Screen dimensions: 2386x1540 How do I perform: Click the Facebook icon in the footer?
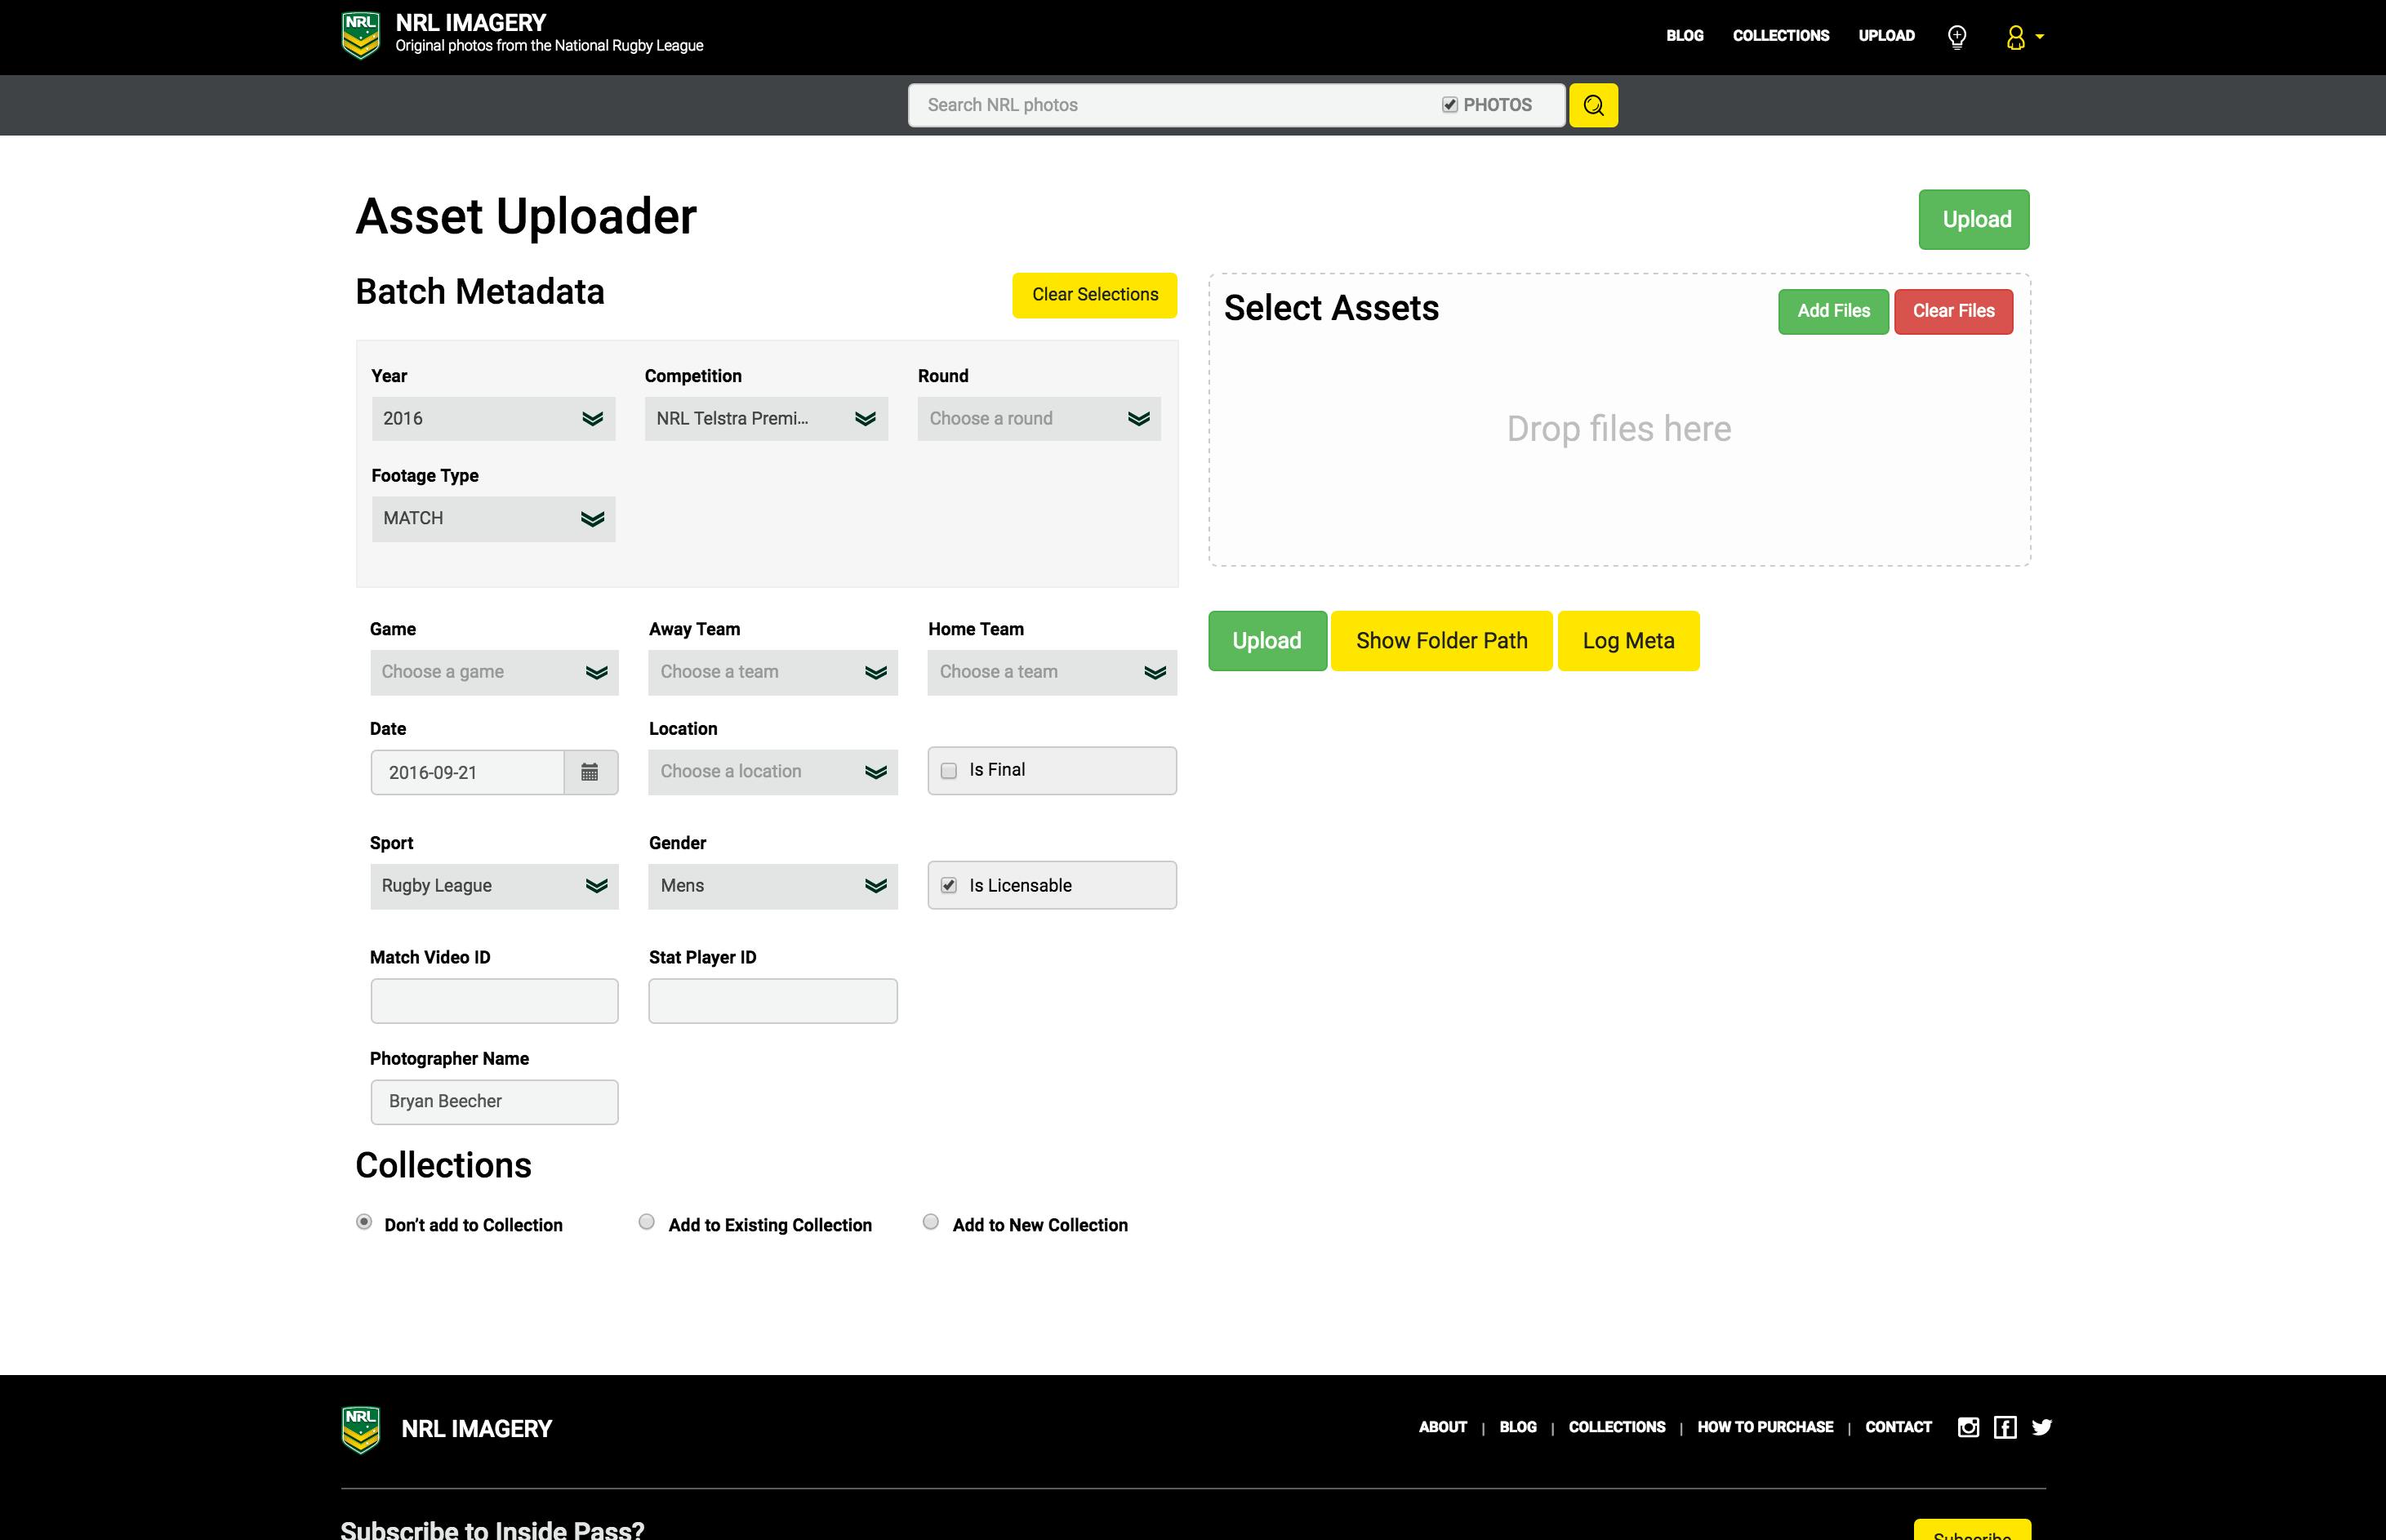(2005, 1427)
